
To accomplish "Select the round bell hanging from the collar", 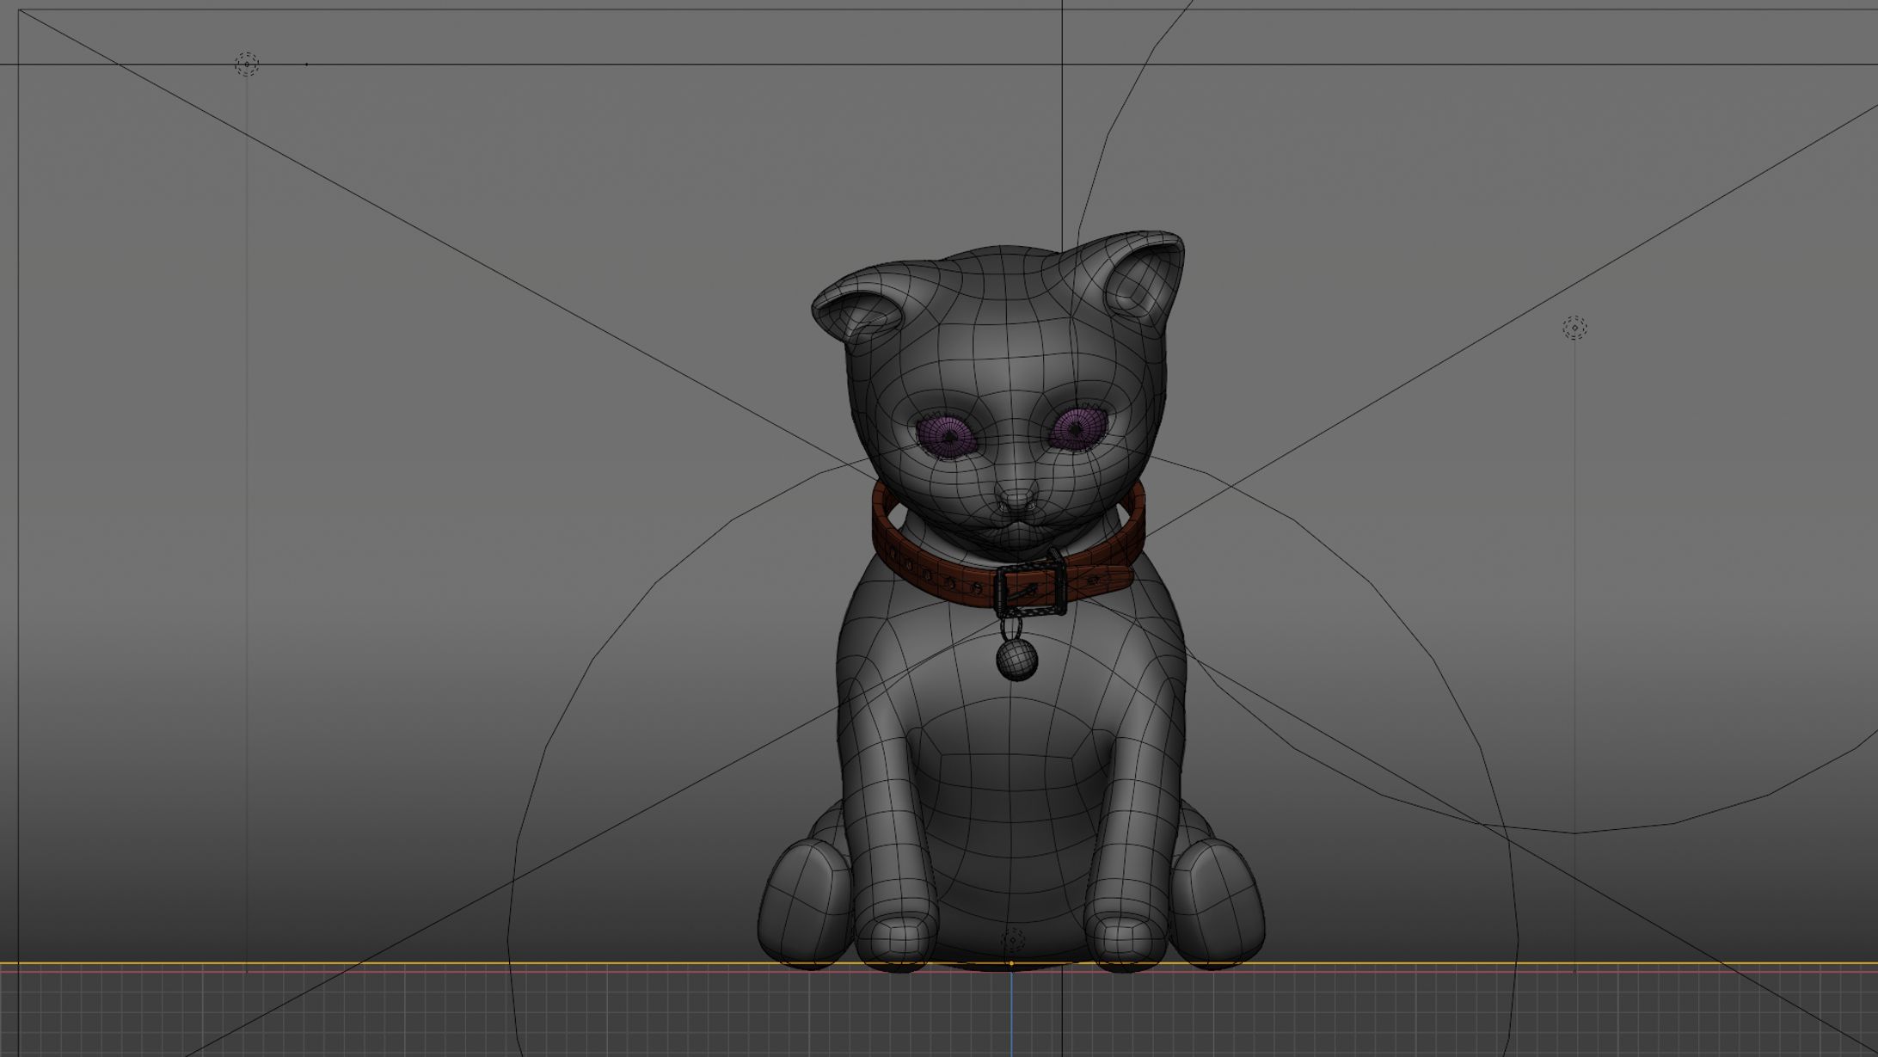I will pos(1016,658).
